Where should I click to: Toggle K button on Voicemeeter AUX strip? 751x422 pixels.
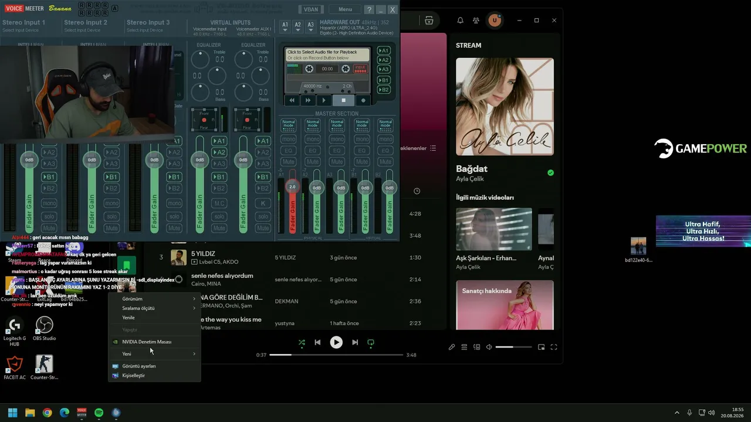point(263,203)
